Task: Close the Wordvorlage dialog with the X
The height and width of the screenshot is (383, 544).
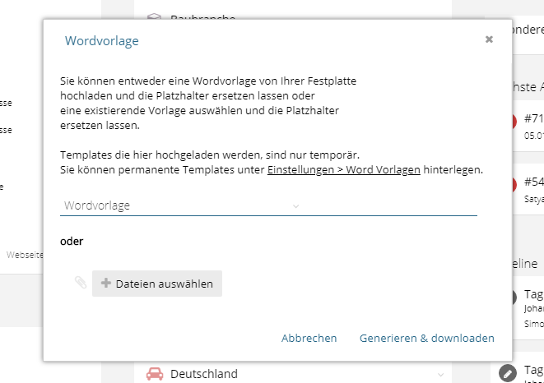Action: pos(489,39)
